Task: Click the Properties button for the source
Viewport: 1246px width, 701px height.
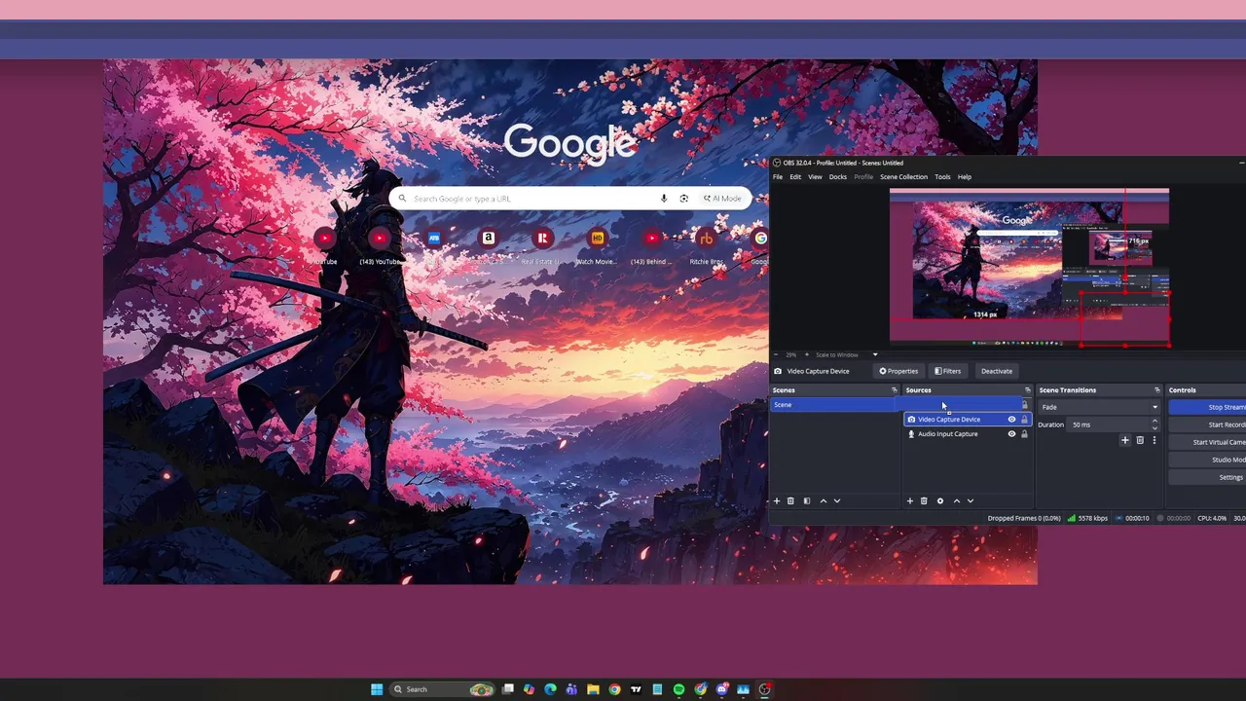Action: [898, 371]
